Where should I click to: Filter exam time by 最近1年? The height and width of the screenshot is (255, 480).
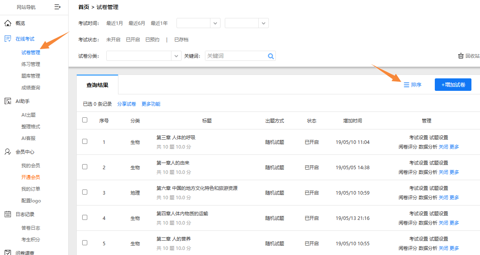[x=159, y=23]
